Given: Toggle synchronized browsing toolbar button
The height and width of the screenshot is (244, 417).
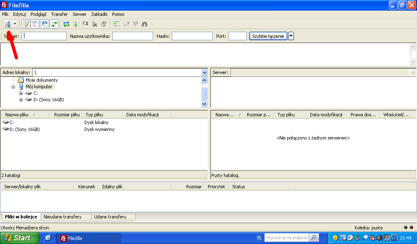Looking at the screenshot, I should (135, 24).
